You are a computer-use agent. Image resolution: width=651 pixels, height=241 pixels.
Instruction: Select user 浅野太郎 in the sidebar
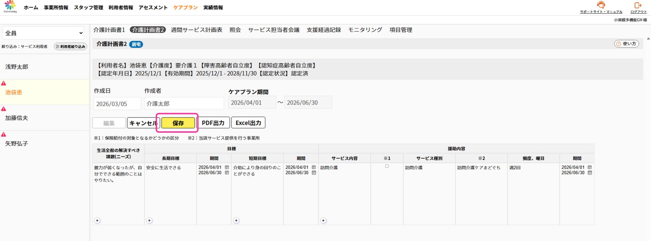point(17,67)
